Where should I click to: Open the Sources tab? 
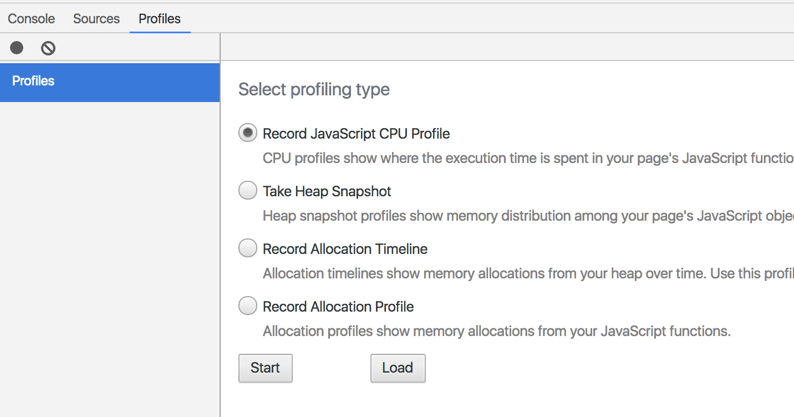click(x=96, y=19)
